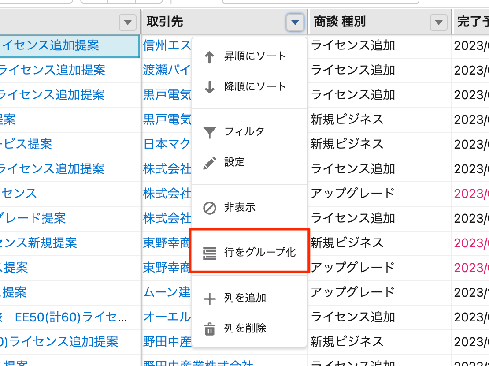This screenshot has width=489, height=366.
Task: Open the 信州エス account link
Action: [x=167, y=45]
